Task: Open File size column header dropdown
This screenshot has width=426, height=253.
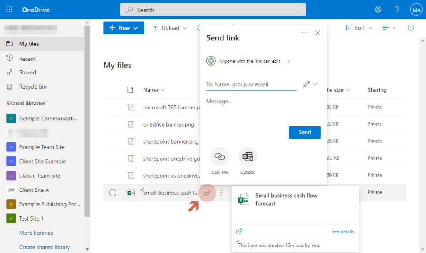Action: [x=348, y=90]
